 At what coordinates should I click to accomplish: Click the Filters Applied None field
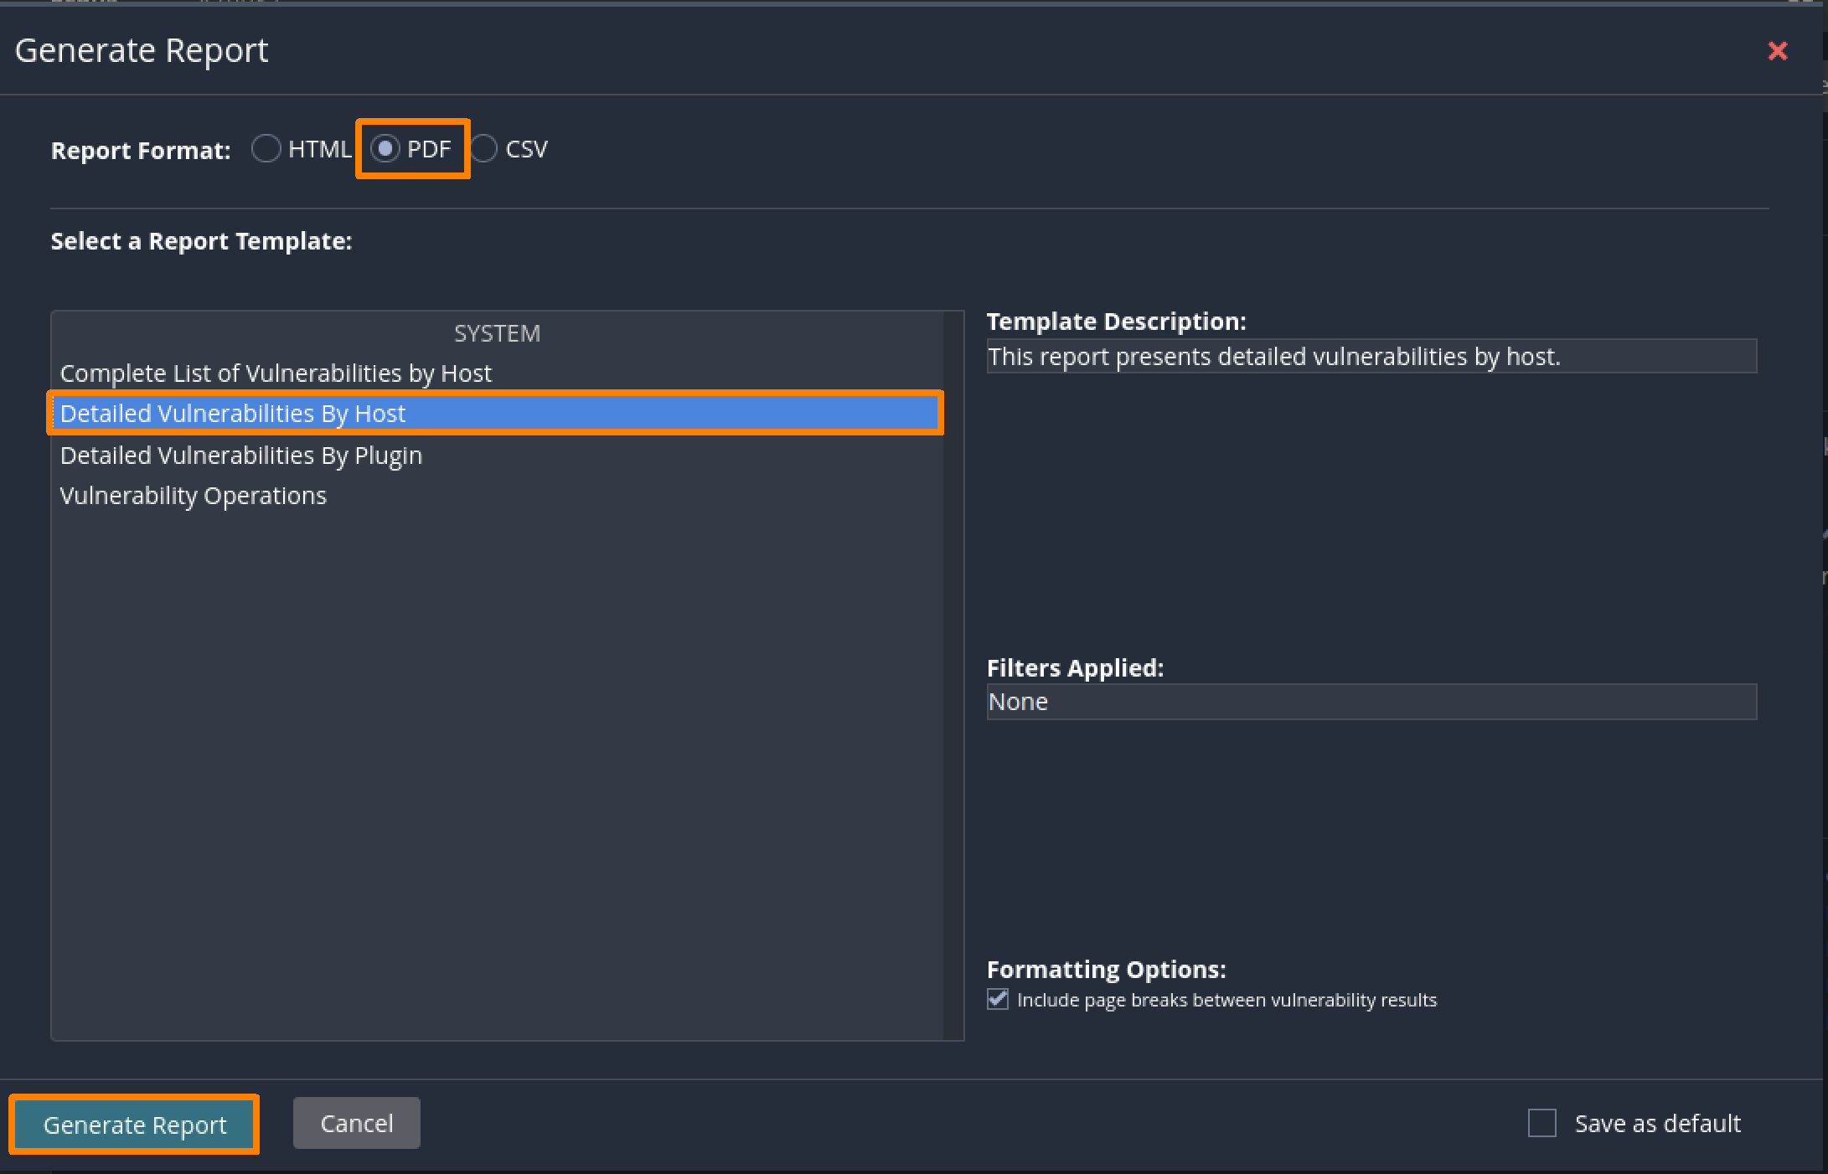[x=1371, y=702]
